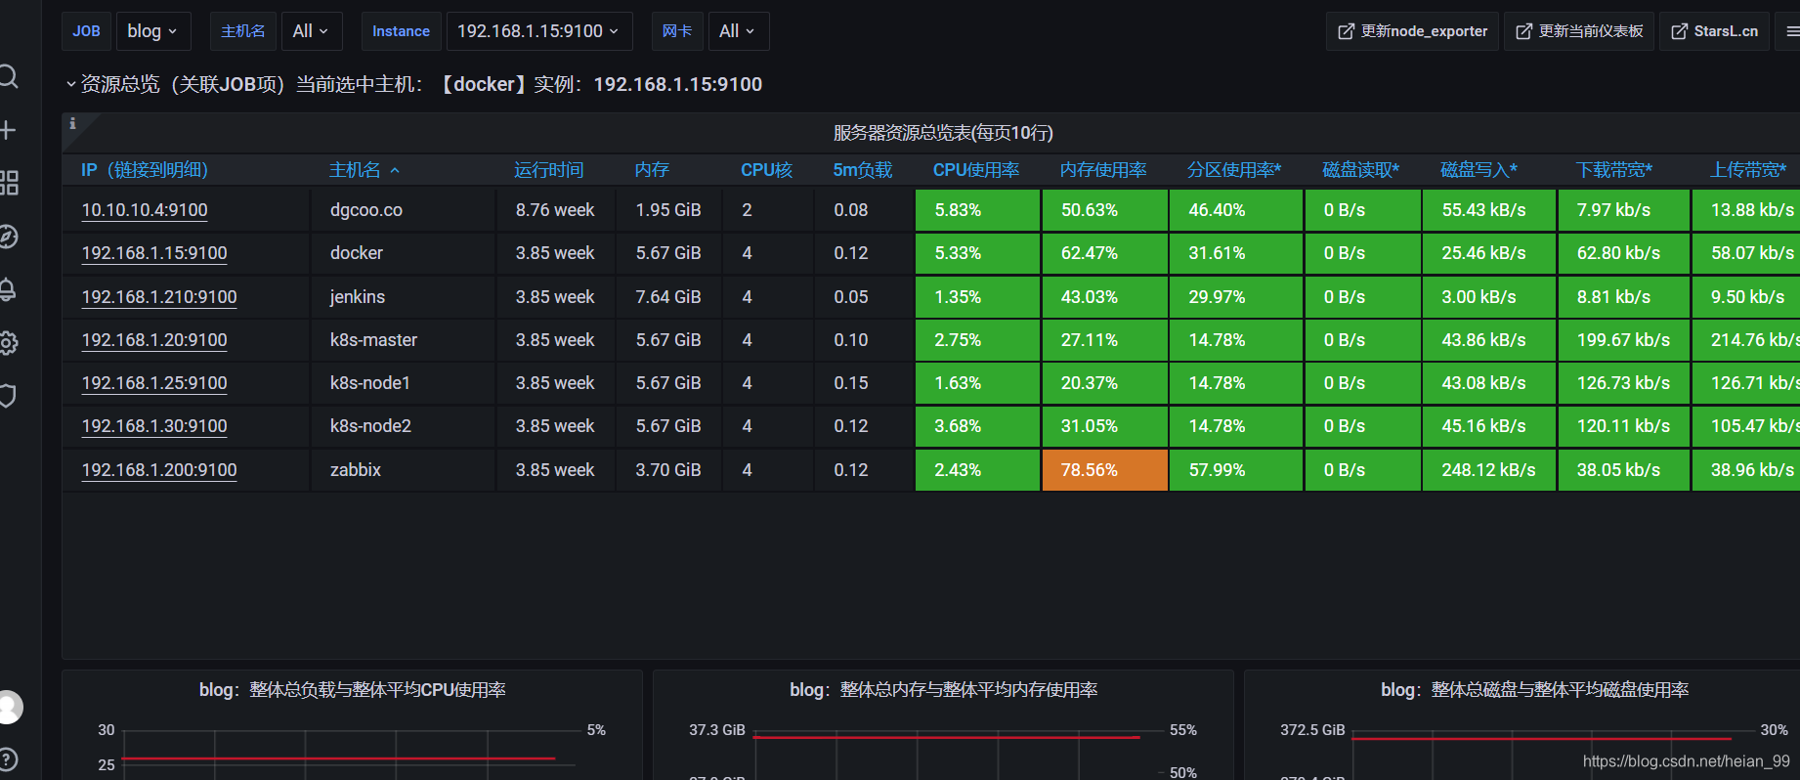
Task: Open the JOB dropdown showing blog
Action: coord(152,31)
